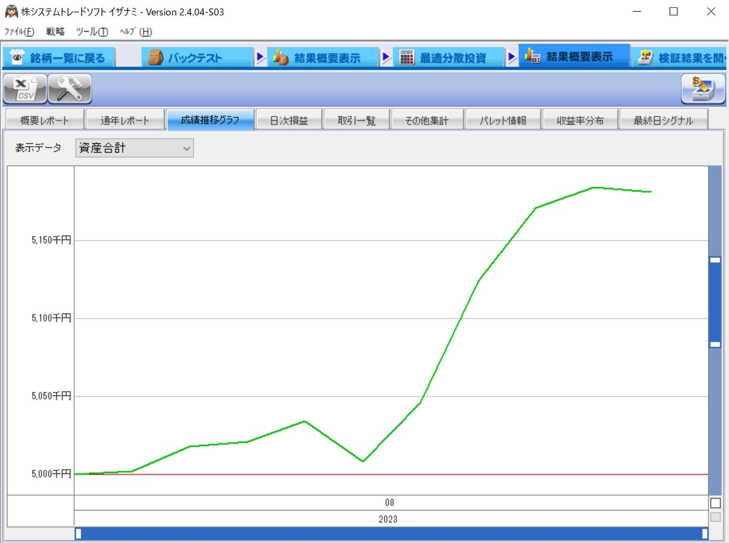Viewport: 729px width, 543px height.
Task: Open the 日次損益 tab
Action: [289, 121]
